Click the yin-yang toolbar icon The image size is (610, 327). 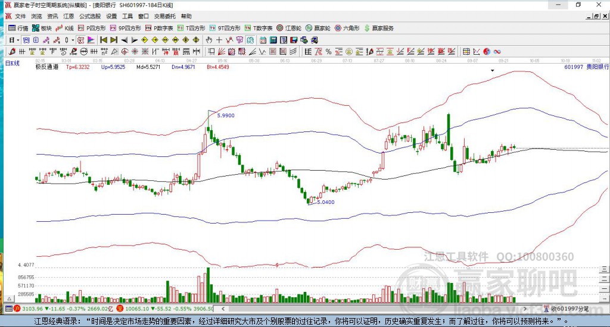[x=486, y=51]
